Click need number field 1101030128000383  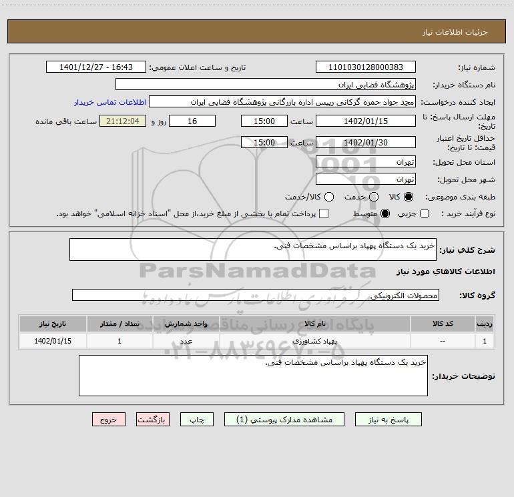[366, 67]
